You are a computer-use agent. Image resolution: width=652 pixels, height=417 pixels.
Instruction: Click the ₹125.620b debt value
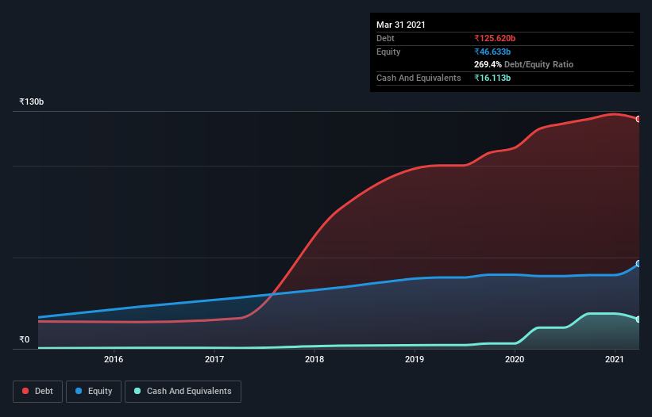click(x=495, y=38)
